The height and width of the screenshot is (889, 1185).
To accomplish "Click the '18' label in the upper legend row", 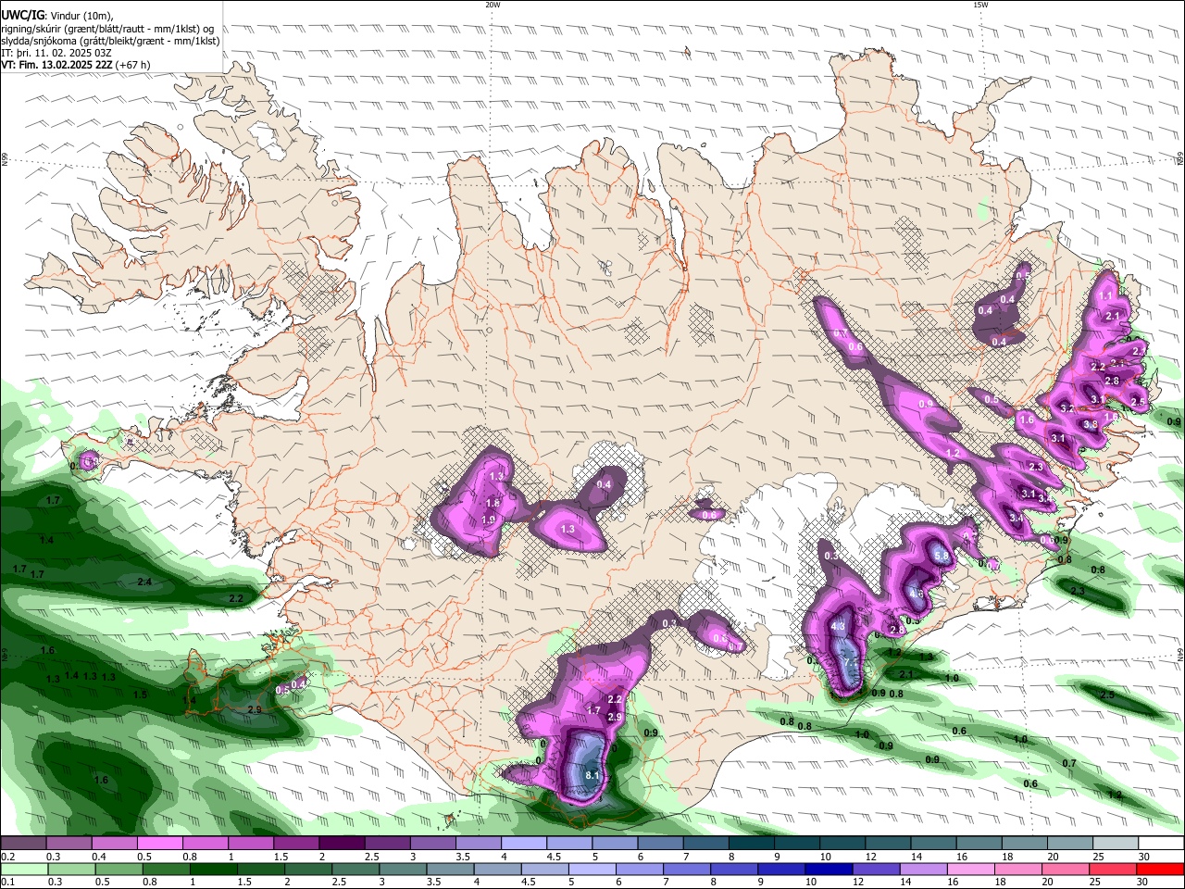I will pyautogui.click(x=1007, y=857).
